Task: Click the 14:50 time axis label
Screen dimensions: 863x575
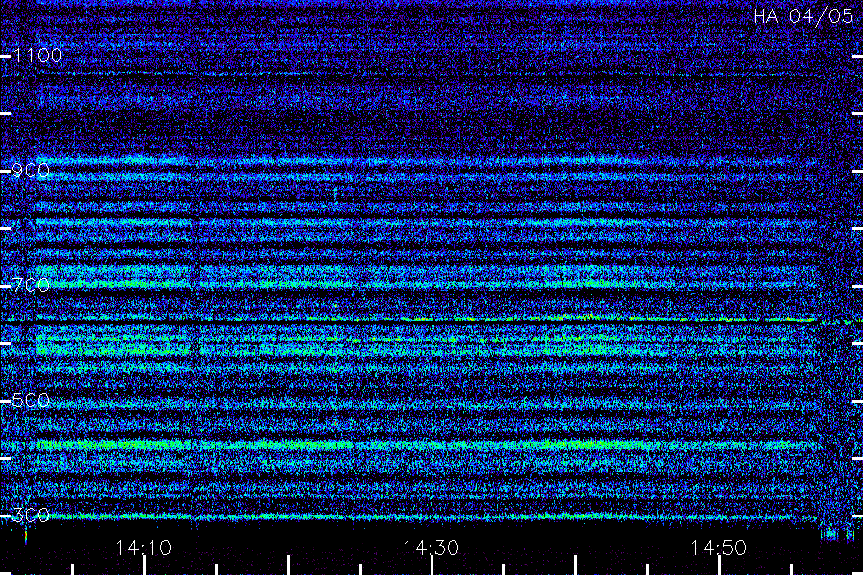Action: click(719, 548)
